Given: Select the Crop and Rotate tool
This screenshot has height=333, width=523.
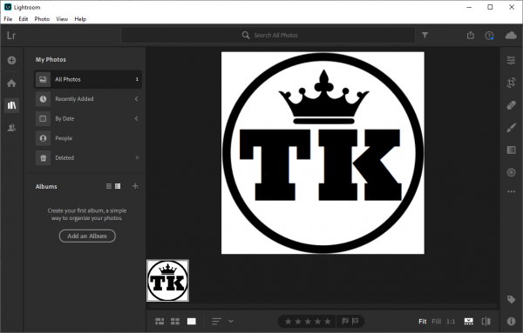Looking at the screenshot, I should click(511, 83).
